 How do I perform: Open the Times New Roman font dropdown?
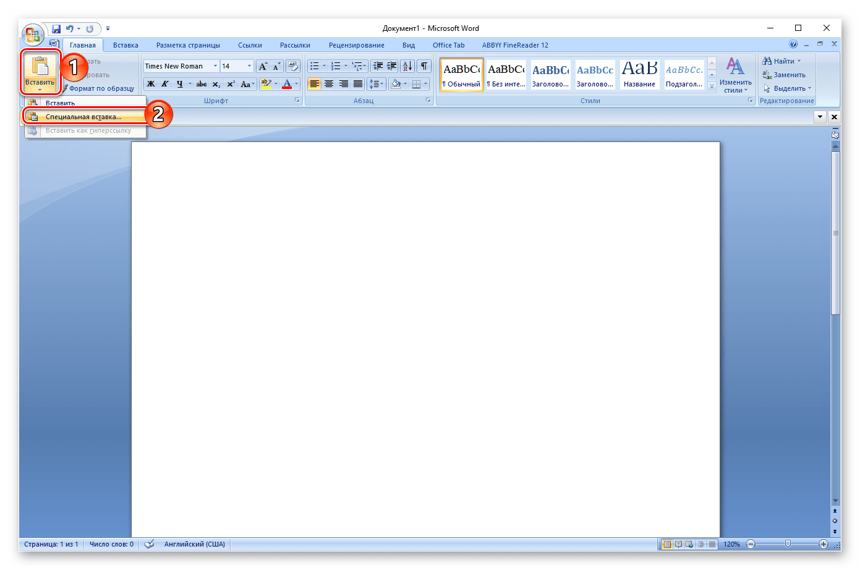215,66
